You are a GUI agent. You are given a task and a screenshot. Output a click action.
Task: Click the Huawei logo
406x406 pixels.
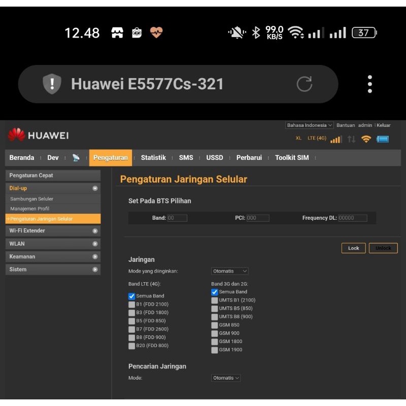click(39, 135)
